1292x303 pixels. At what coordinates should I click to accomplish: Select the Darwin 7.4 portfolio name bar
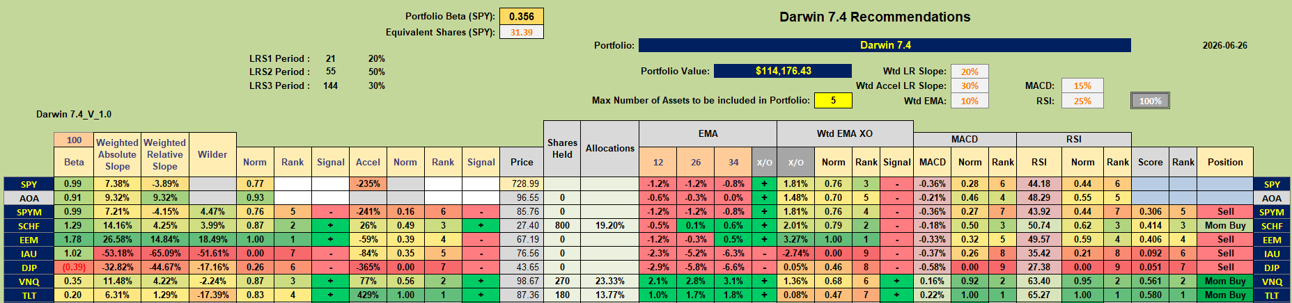(x=885, y=45)
